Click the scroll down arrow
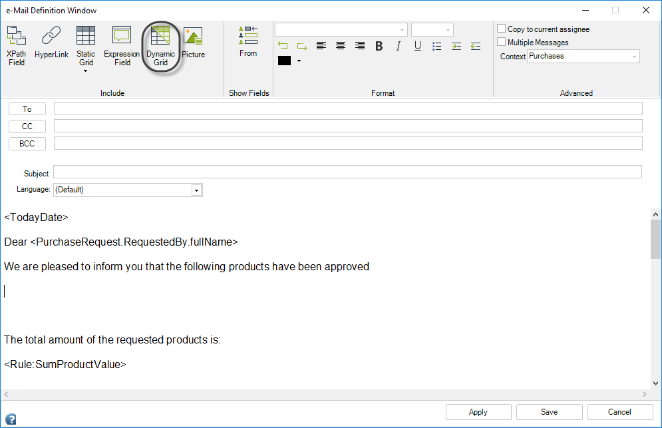The height and width of the screenshot is (428, 662). (655, 383)
